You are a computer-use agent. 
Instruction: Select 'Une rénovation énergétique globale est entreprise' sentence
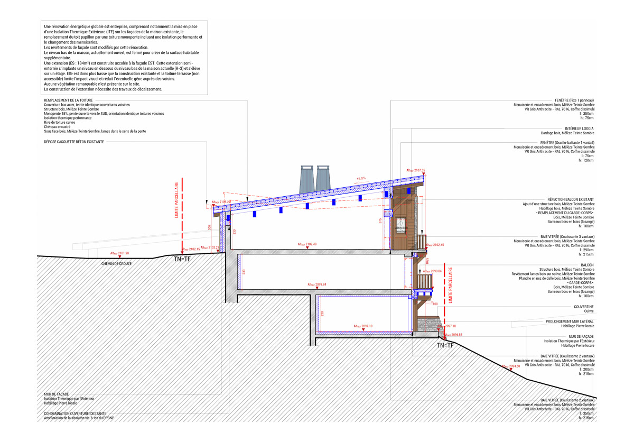[123, 34]
